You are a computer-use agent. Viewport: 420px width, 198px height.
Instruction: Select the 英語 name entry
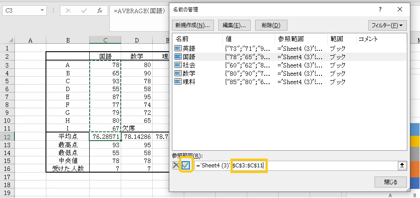tap(189, 48)
